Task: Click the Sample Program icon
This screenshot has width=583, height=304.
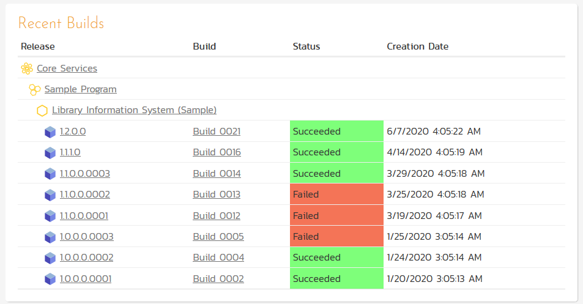Action: [35, 89]
